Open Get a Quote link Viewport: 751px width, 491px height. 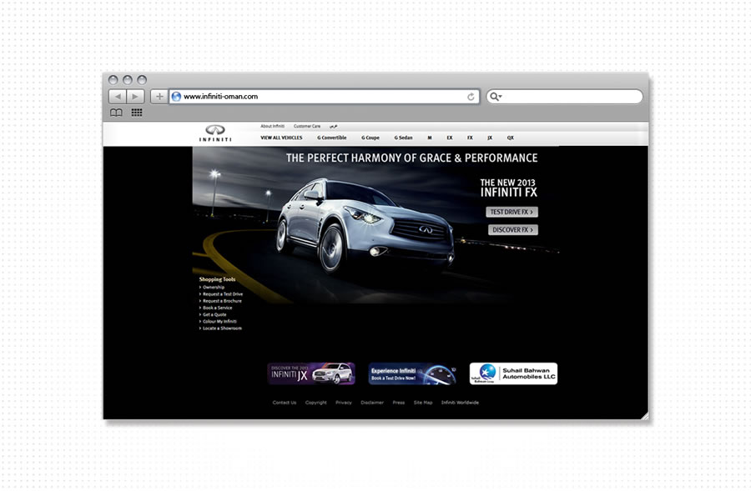214,315
